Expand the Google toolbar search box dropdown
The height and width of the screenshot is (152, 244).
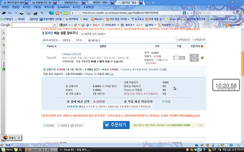[x=55, y=25]
